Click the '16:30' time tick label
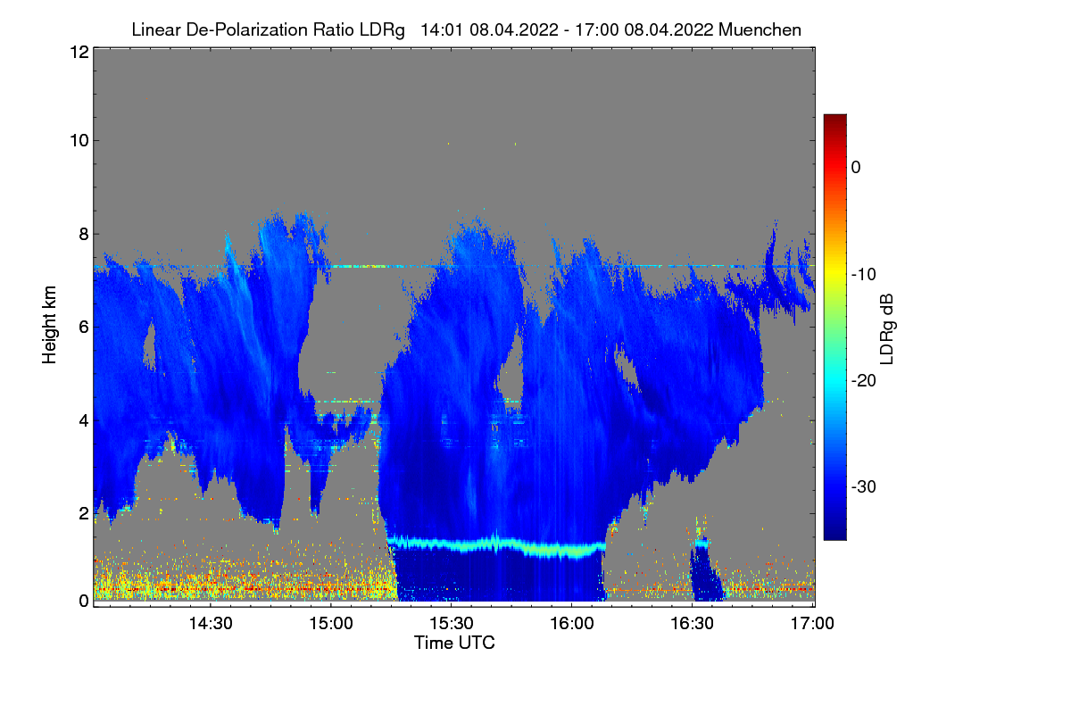The image size is (1071, 714). coord(693,623)
